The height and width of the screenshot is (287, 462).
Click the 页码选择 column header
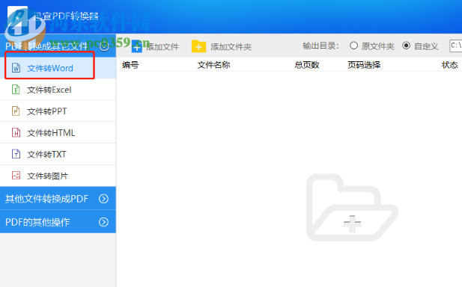(x=364, y=65)
